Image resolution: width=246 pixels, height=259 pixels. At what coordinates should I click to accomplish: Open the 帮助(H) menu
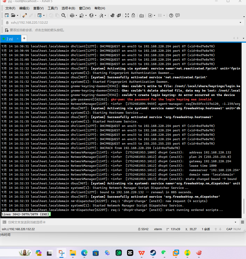coord(100,8)
